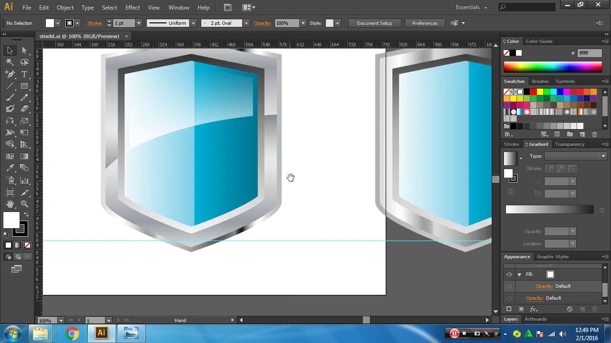Select the Blob Brush tool
The height and width of the screenshot is (343, 611).
click(x=10, y=109)
